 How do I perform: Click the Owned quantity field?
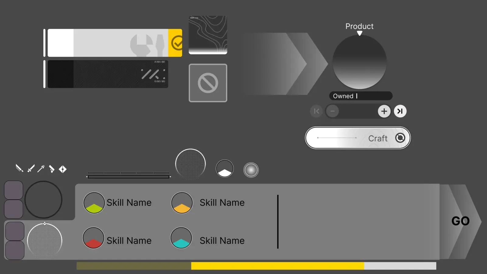[361, 96]
